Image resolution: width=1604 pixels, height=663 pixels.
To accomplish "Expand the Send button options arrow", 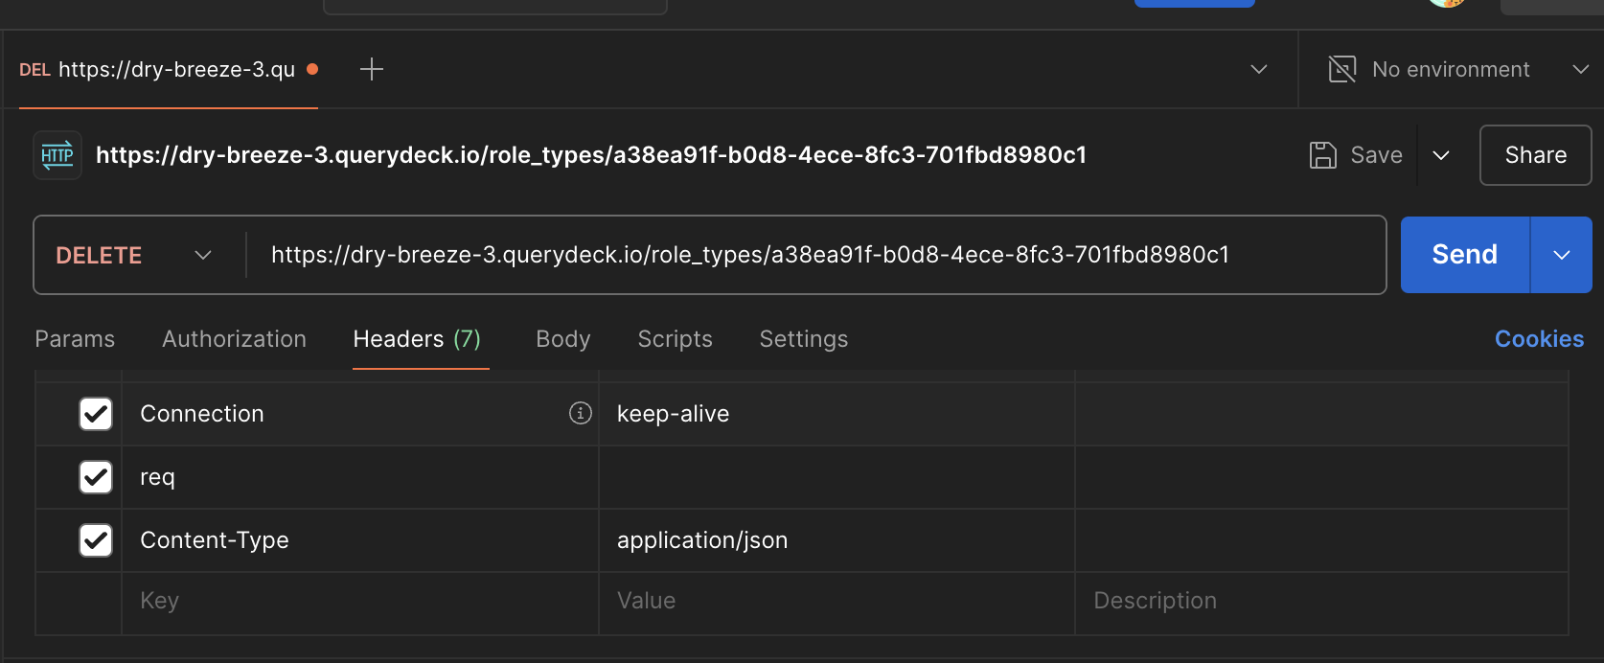I will click(x=1561, y=255).
